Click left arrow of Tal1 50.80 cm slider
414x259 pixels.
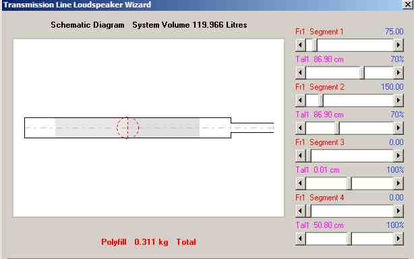click(x=301, y=239)
